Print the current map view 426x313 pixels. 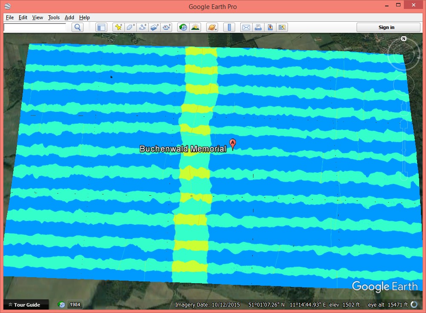point(258,27)
